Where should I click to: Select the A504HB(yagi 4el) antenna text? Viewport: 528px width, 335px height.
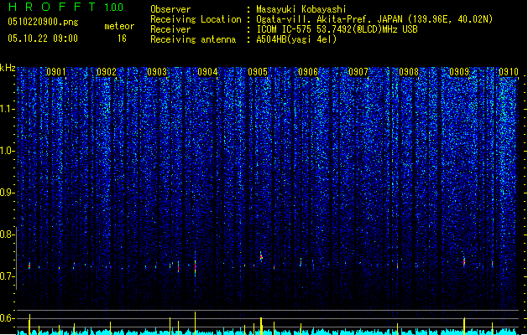tap(296, 39)
